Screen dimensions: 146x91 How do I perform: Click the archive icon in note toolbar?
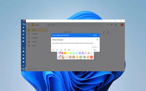pos(69,50)
